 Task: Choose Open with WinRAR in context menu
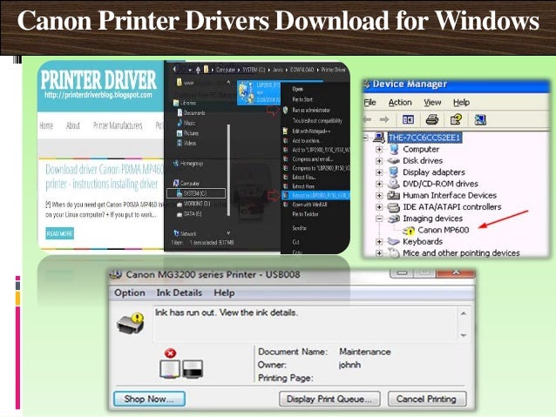point(309,205)
